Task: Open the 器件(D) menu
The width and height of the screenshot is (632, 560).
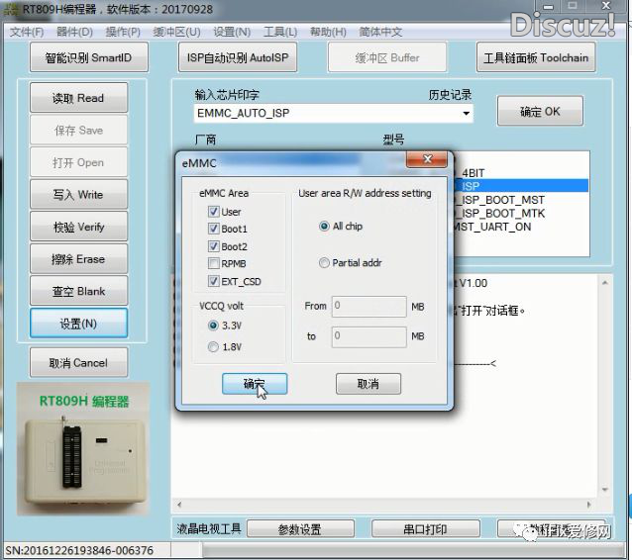Action: (x=74, y=32)
